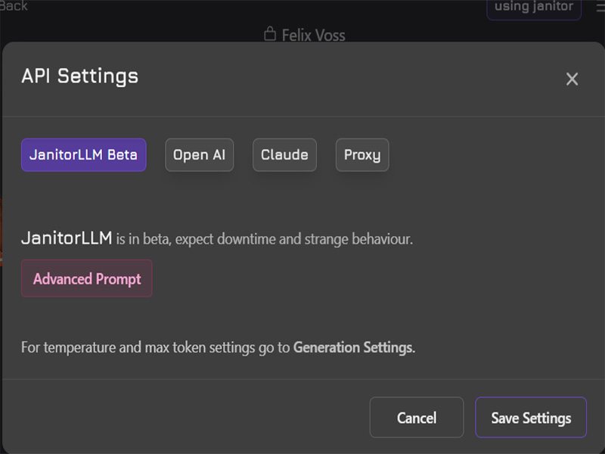Choose the Claude API option
Image resolution: width=605 pixels, height=454 pixels.
pos(284,155)
